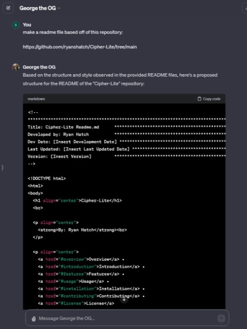The height and width of the screenshot is (329, 247).
Task: Click the new chat pencil icon
Action: pyautogui.click(x=8, y=8)
